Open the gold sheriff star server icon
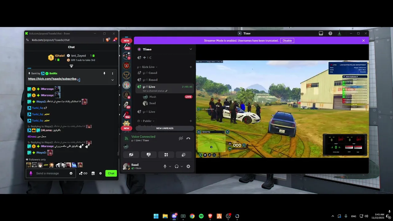 point(126,123)
